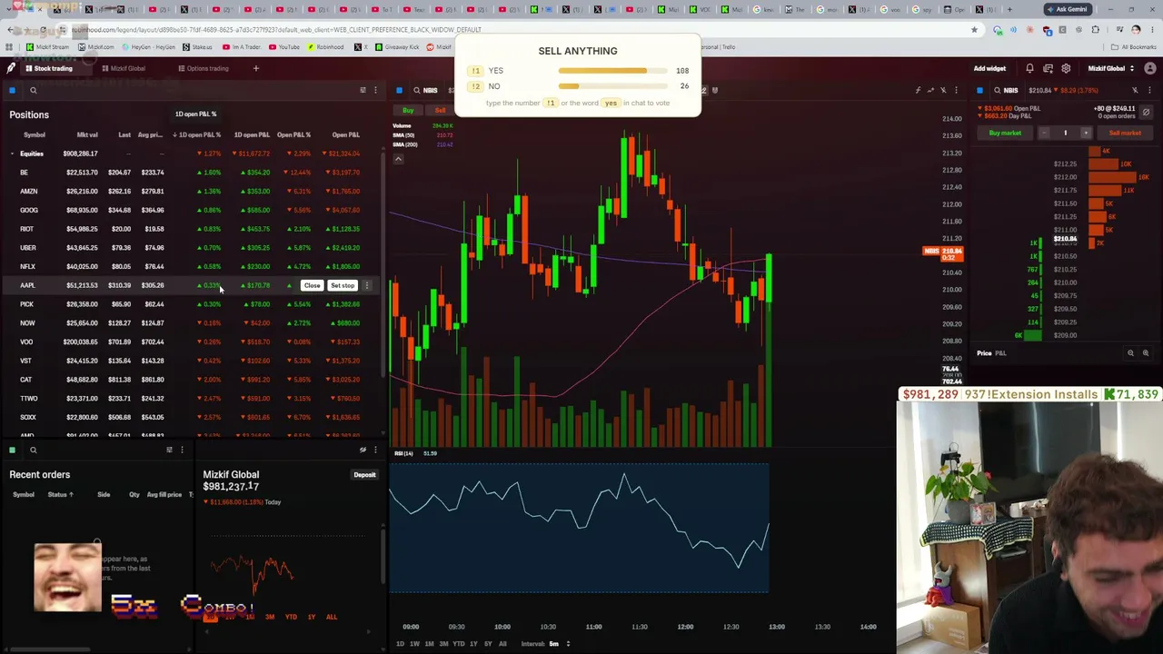
Task: Open the messages icon next to the bell
Action: tap(1048, 68)
